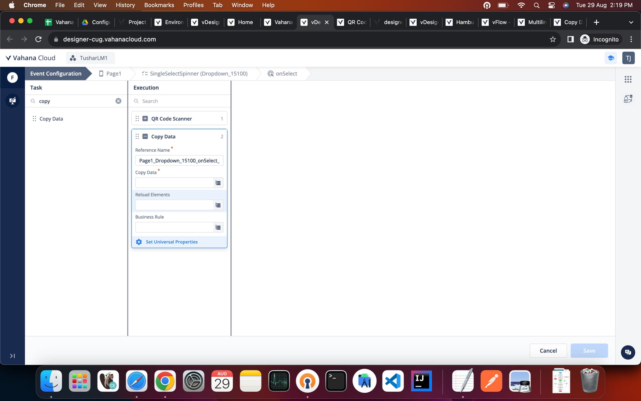Open the Bookmarks menu
Screen dimensions: 641x401
pyautogui.click(x=159, y=5)
